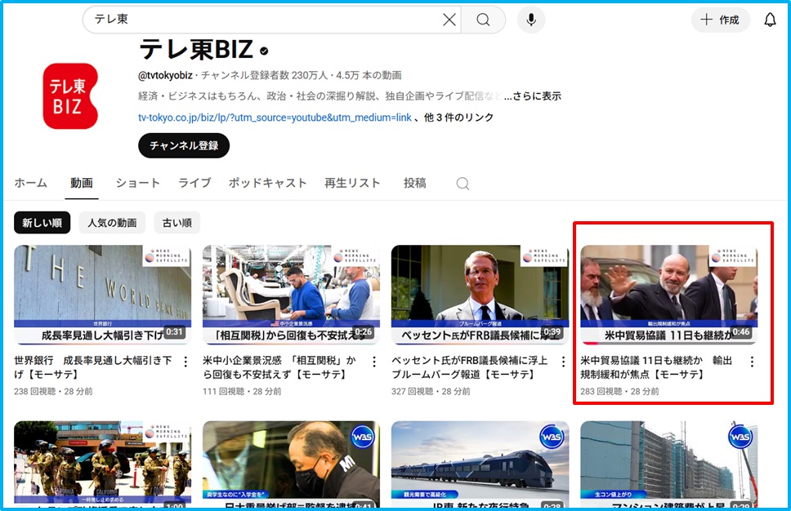791x511 pixels.
Task: Select the 動画 tab
Action: pos(81,183)
